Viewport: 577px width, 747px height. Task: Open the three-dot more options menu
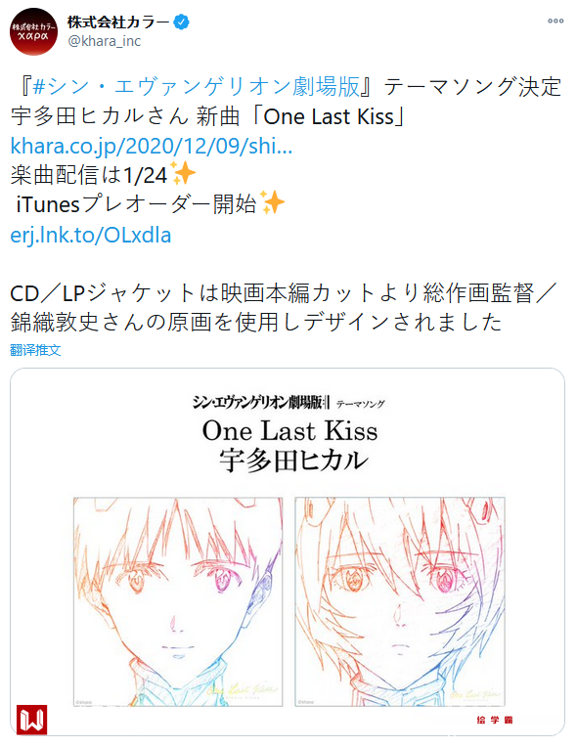pos(555,21)
